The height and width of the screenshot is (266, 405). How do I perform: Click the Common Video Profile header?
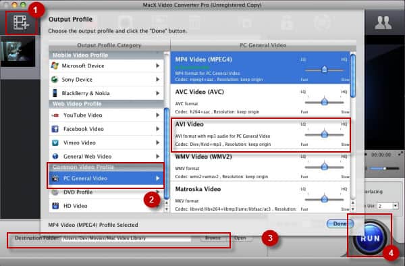(x=106, y=167)
